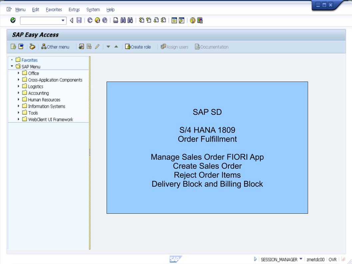Open the Print icon
Viewport: 352px width, 264px height.
(x=115, y=20)
